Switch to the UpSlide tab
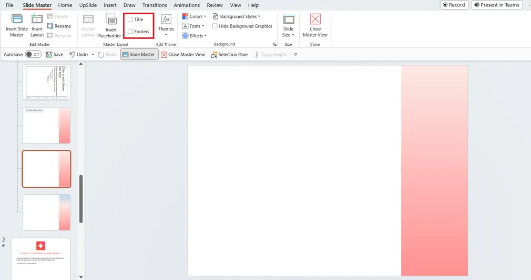531x280 pixels. (88, 5)
